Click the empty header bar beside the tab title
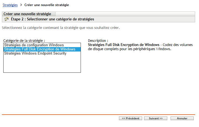The height and width of the screenshot is (127, 199). click(x=124, y=14)
